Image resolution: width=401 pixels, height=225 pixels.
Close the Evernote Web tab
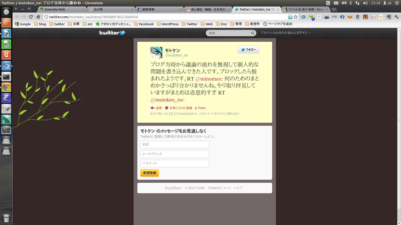coord(84,9)
